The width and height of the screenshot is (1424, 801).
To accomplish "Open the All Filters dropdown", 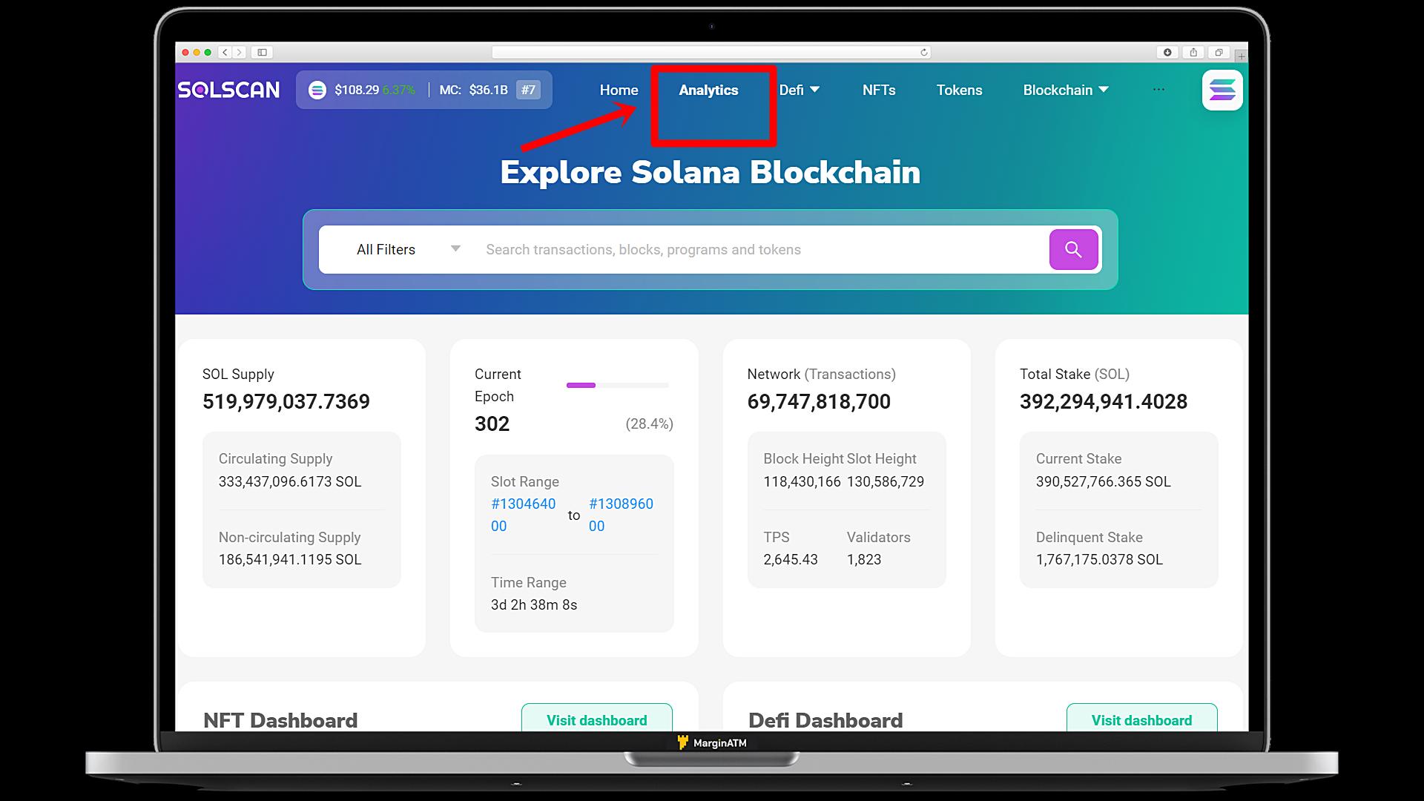I will [408, 249].
